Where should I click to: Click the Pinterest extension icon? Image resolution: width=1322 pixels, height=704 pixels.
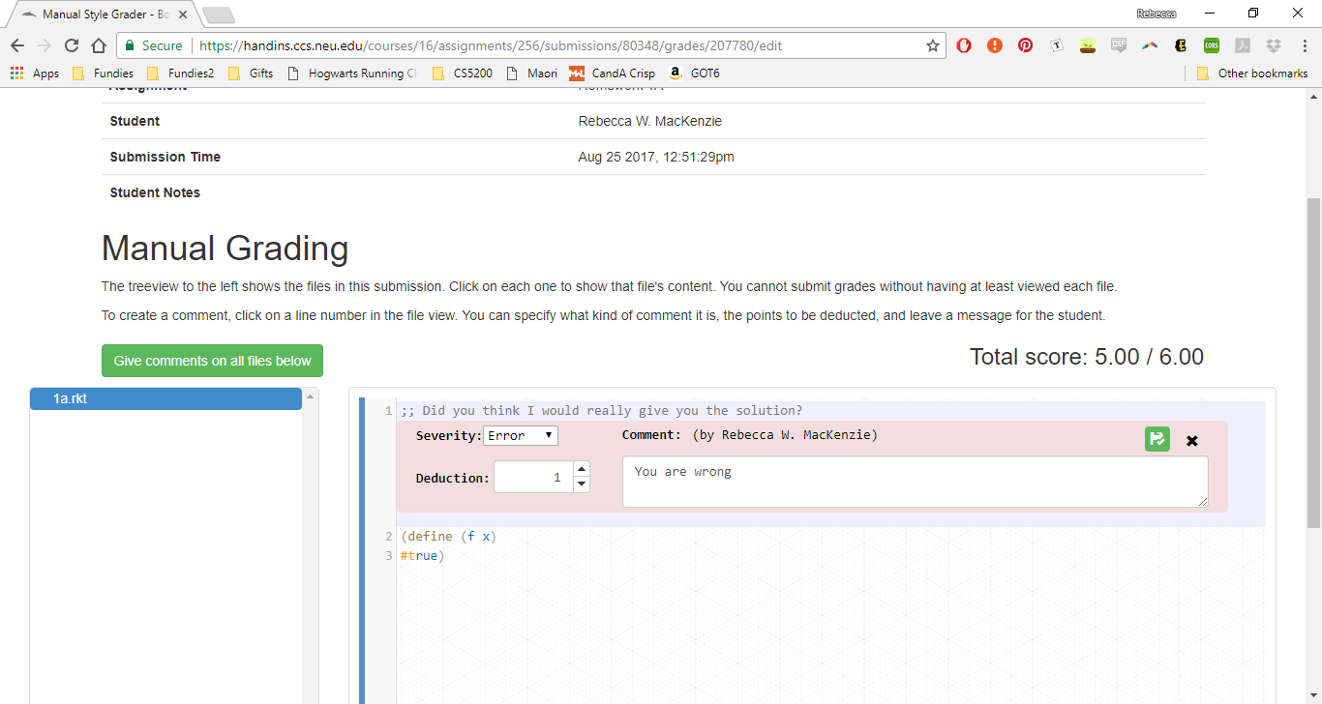click(1025, 45)
